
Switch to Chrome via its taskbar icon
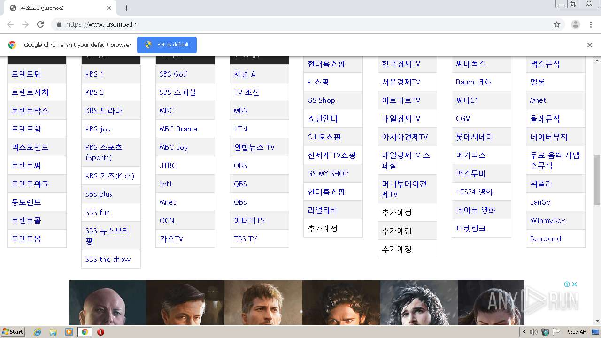(85, 332)
